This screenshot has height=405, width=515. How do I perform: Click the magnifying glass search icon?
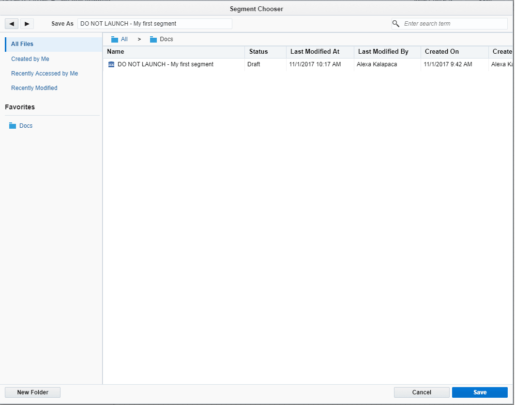tap(395, 23)
